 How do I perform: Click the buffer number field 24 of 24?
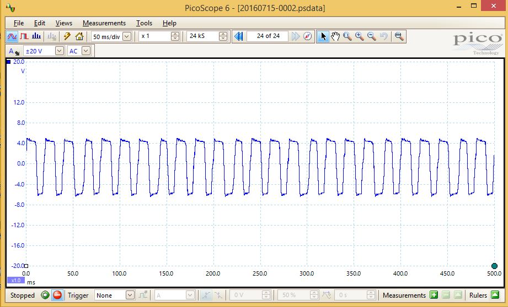click(268, 36)
